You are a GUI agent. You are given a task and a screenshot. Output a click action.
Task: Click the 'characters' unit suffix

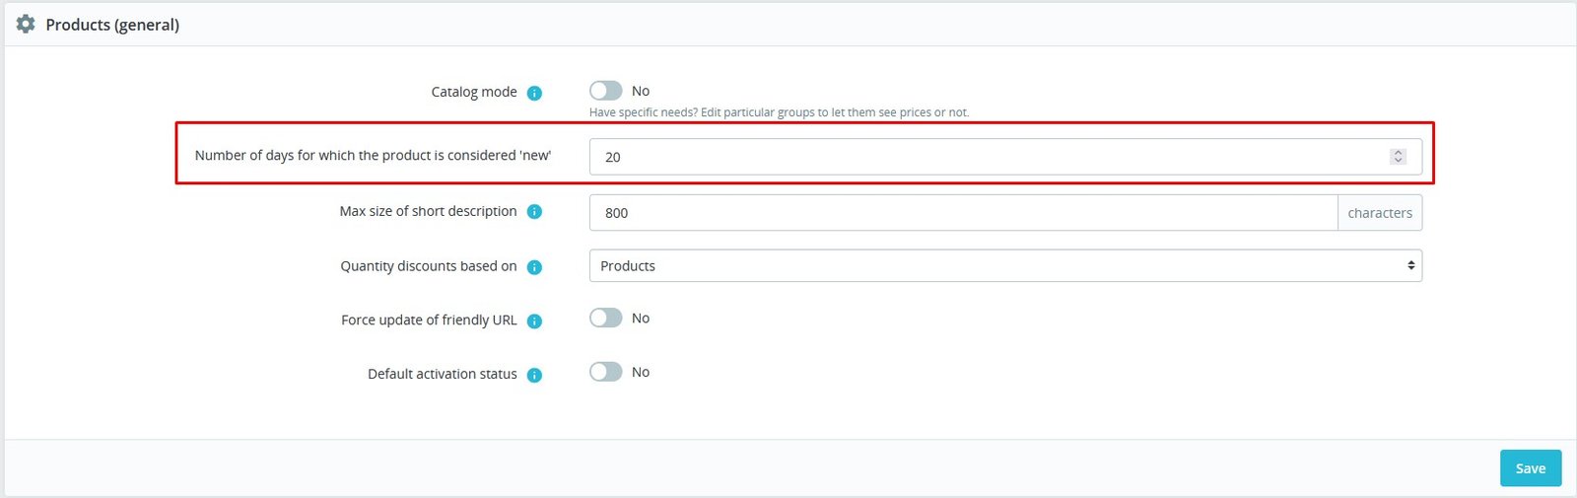1380,212
